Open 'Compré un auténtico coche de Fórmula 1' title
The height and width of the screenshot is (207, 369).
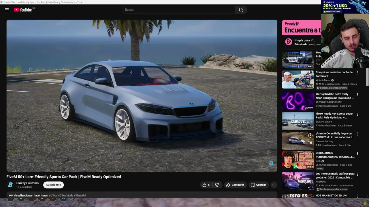click(x=334, y=74)
